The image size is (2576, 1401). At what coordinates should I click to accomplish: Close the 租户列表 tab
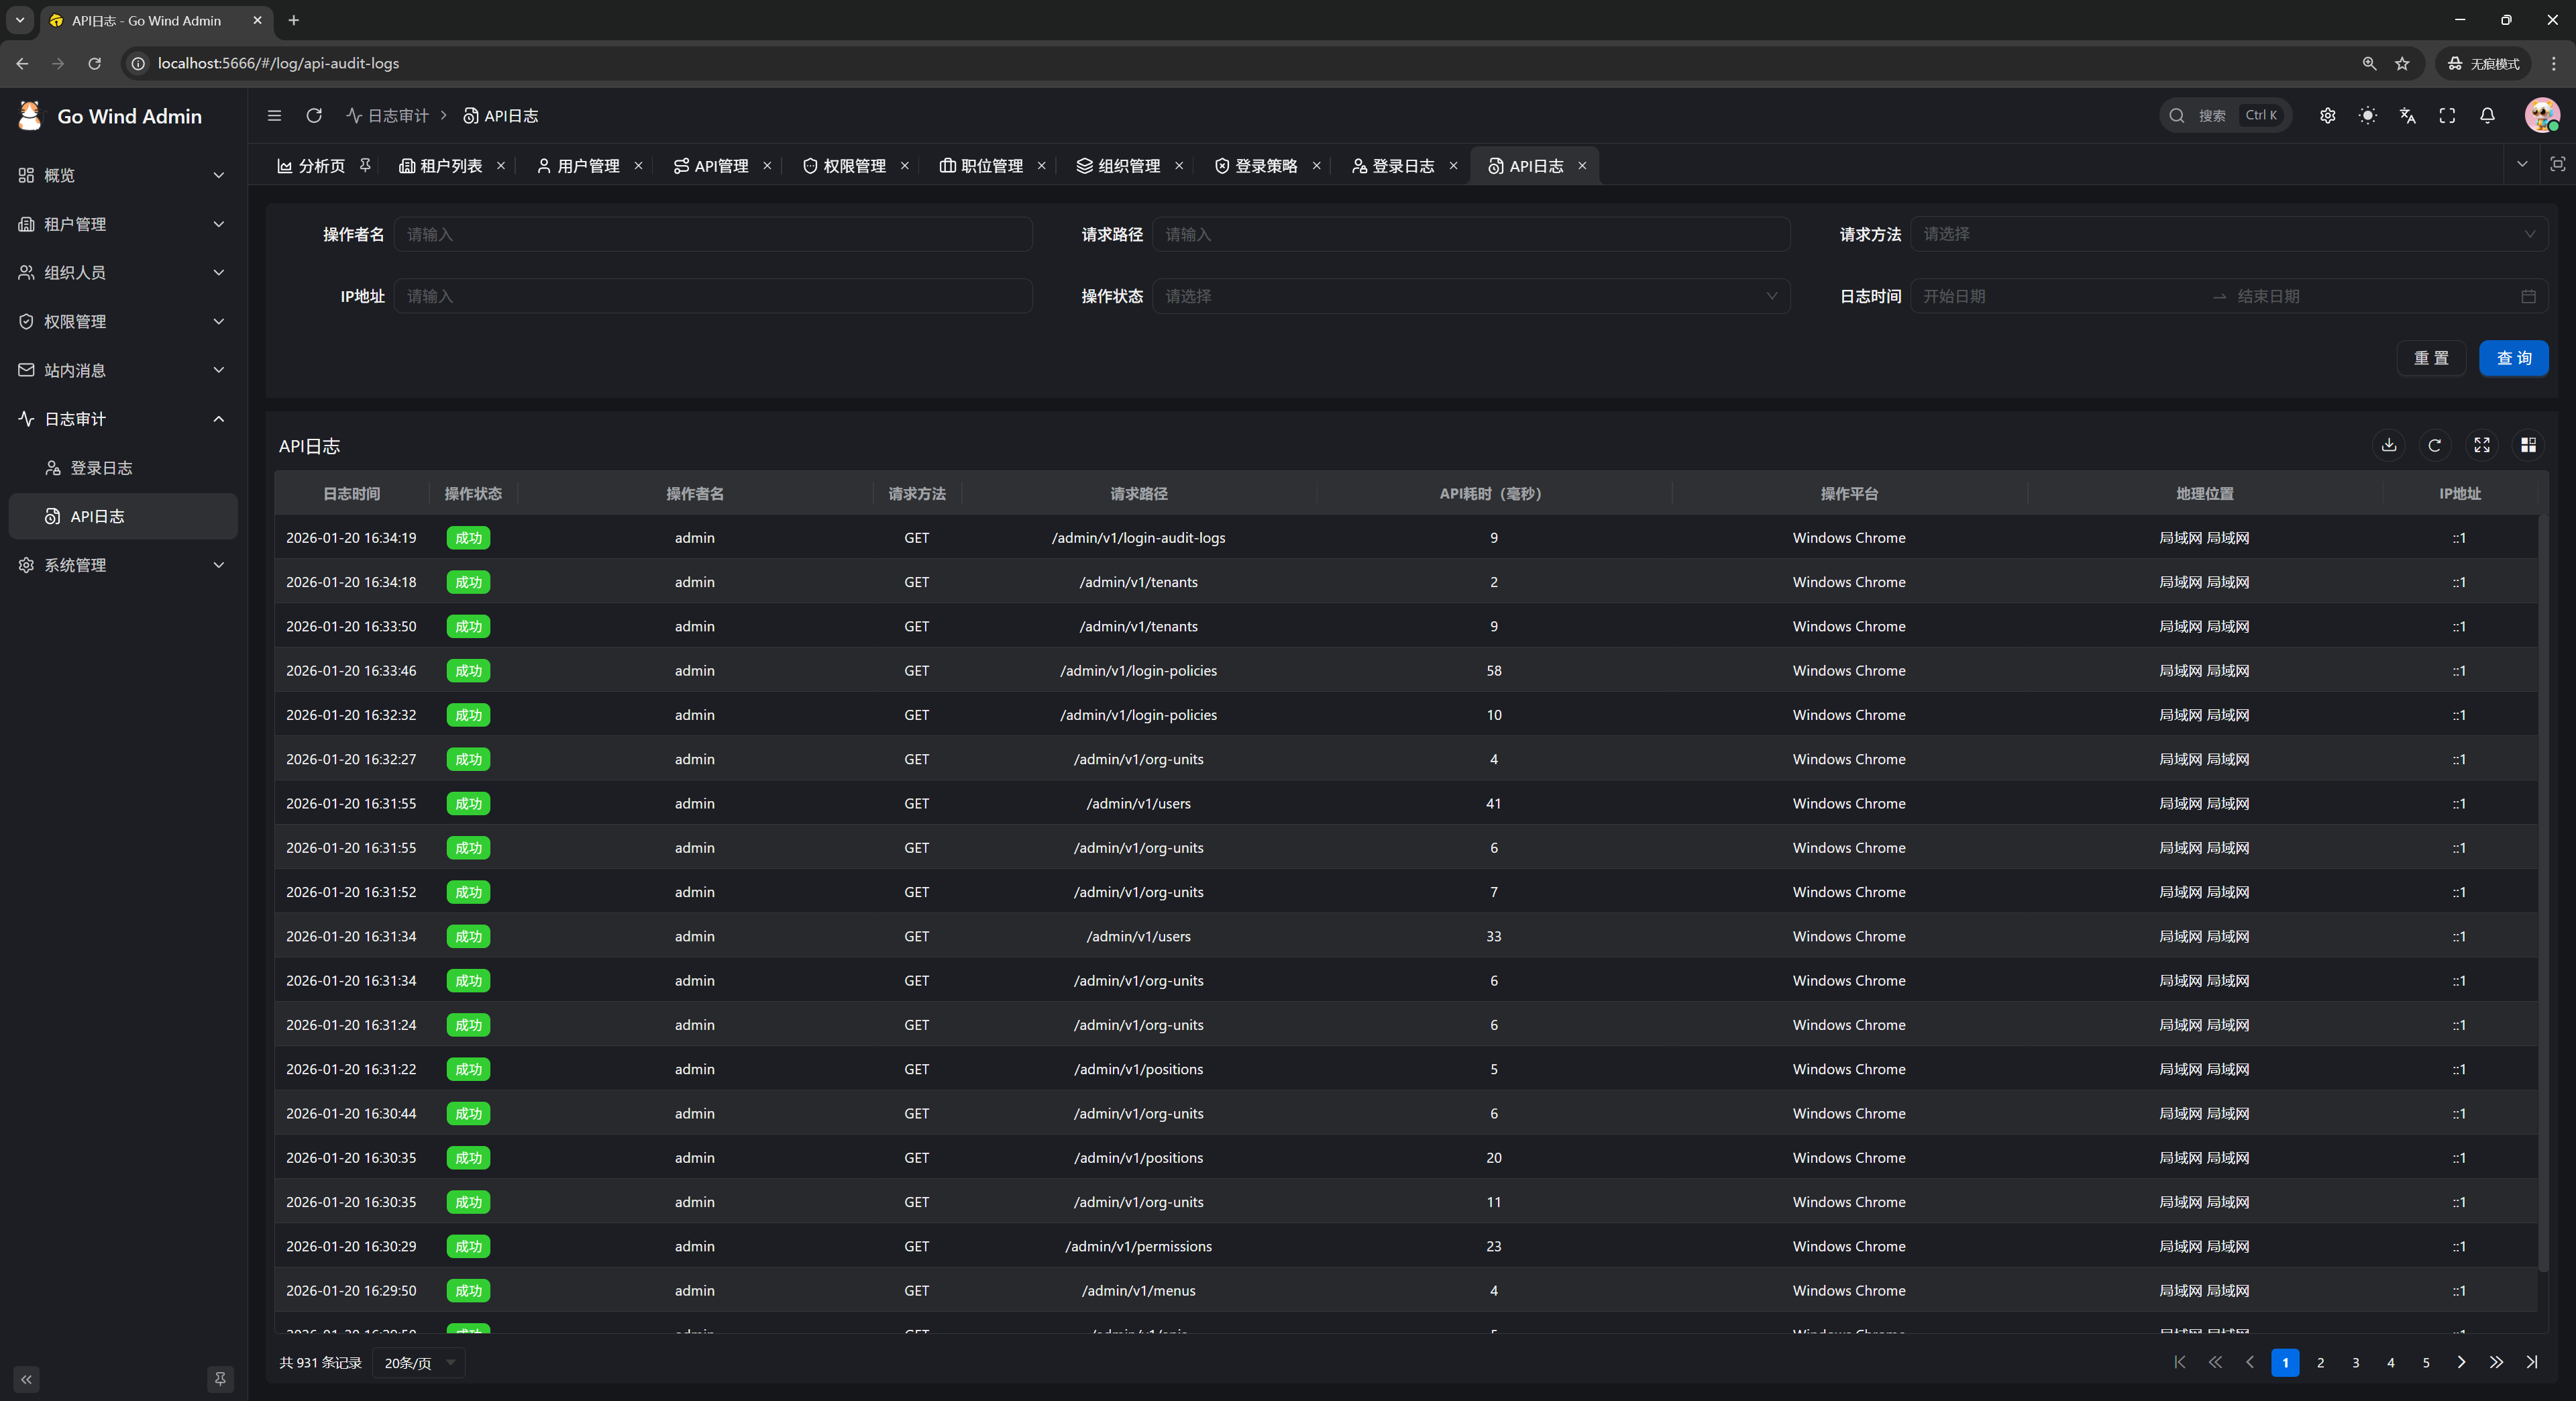pyautogui.click(x=501, y=166)
